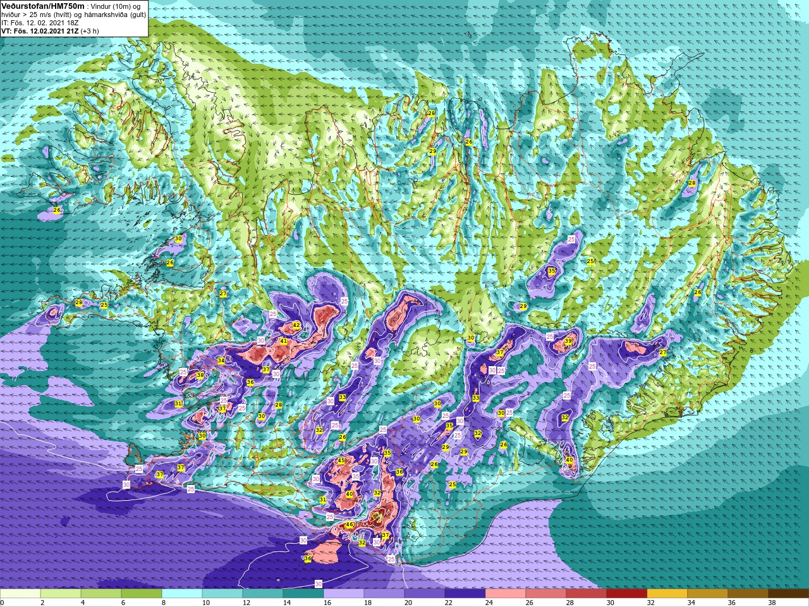The width and height of the screenshot is (809, 607).
Task: Click the yellow gust label '41' on the map
Action: (x=284, y=341)
